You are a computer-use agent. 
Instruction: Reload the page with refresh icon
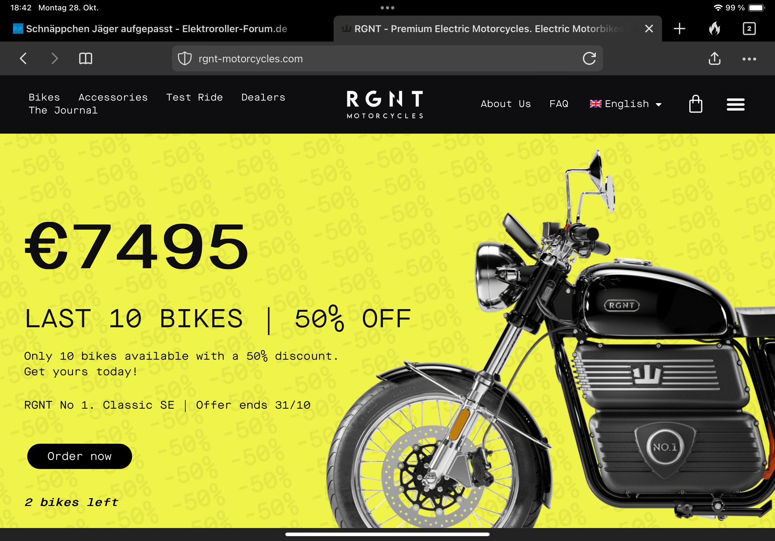tap(589, 58)
